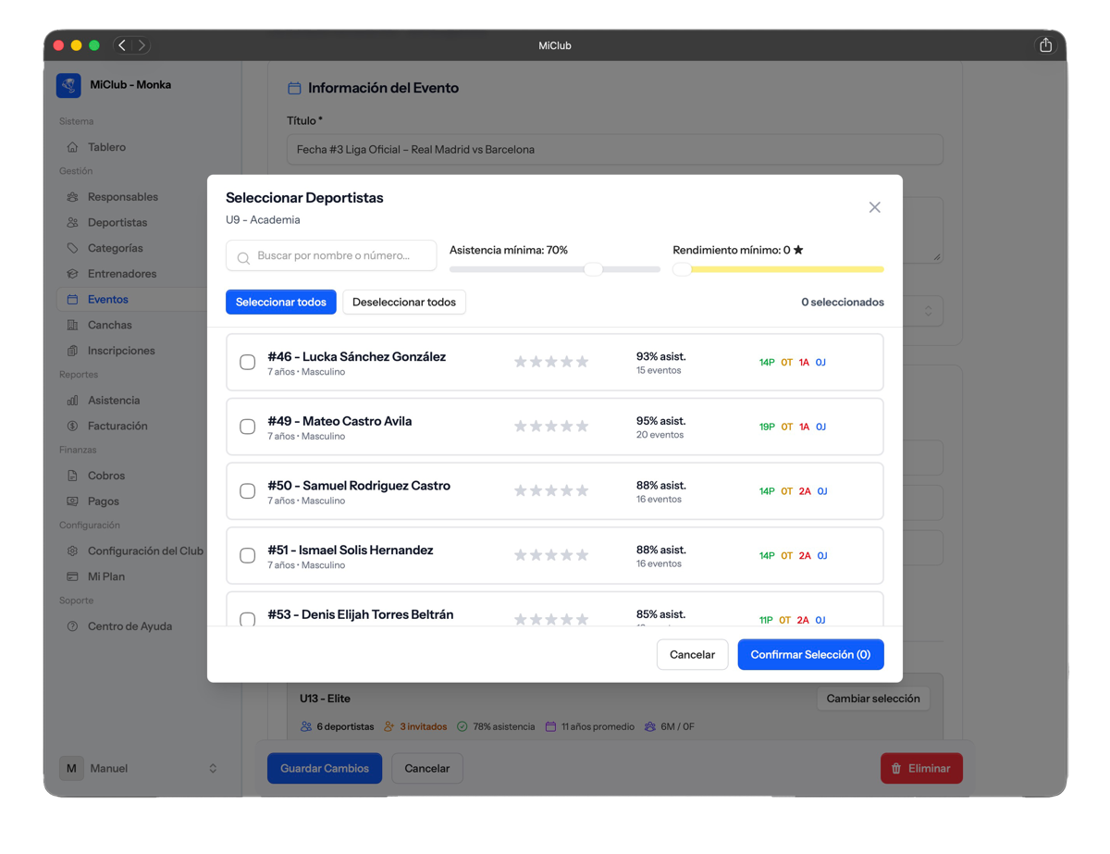Close the Seleccionar Deportistas dialog

pos(874,207)
